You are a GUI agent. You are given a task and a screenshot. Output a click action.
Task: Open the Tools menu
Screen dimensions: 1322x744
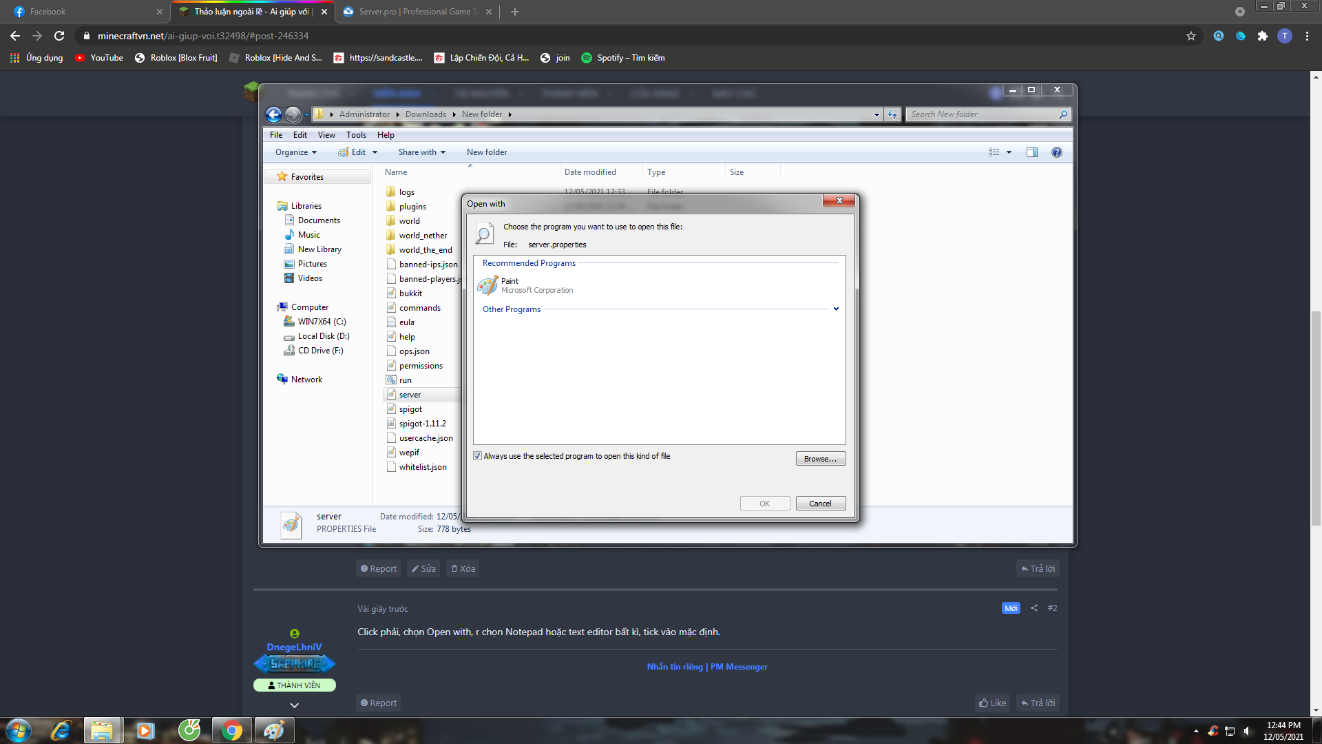point(356,135)
